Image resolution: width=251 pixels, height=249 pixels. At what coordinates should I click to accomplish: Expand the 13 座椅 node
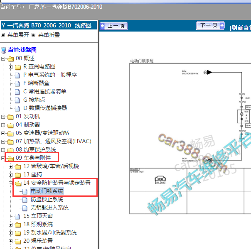[10, 175]
